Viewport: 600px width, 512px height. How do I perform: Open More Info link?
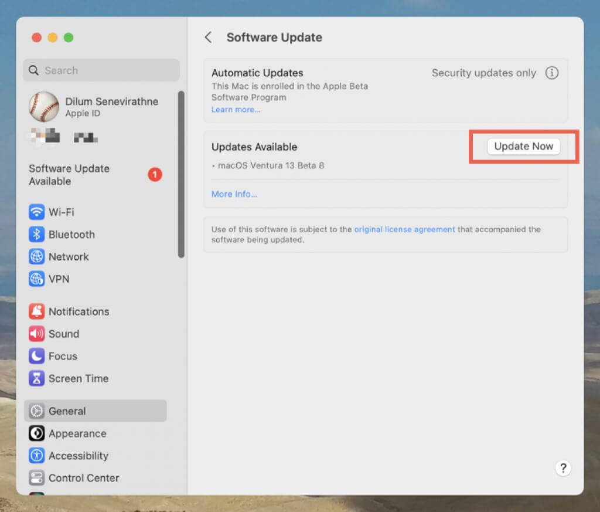point(234,194)
